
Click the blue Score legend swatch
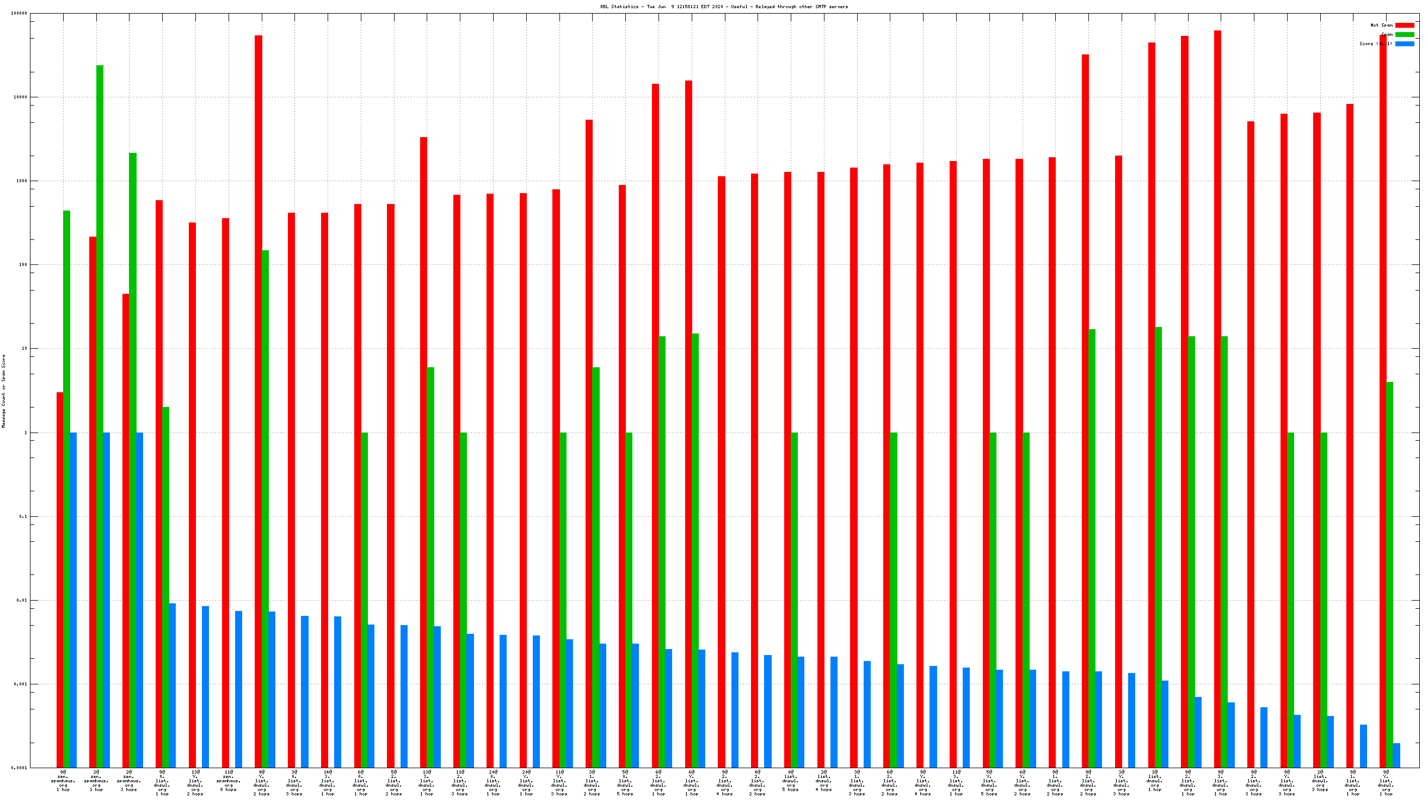click(1404, 44)
